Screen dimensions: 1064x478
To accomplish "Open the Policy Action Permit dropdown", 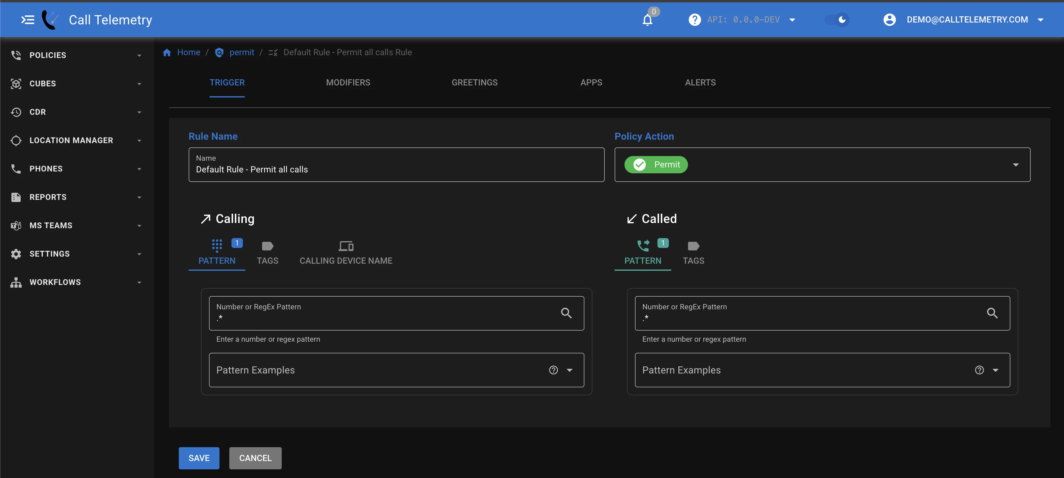I will 1015,165.
